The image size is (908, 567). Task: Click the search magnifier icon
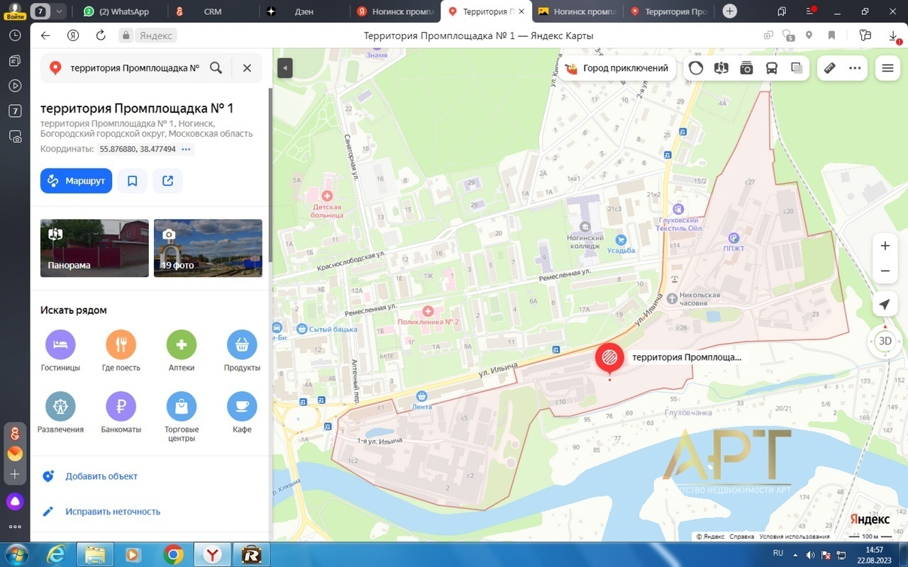coord(216,68)
